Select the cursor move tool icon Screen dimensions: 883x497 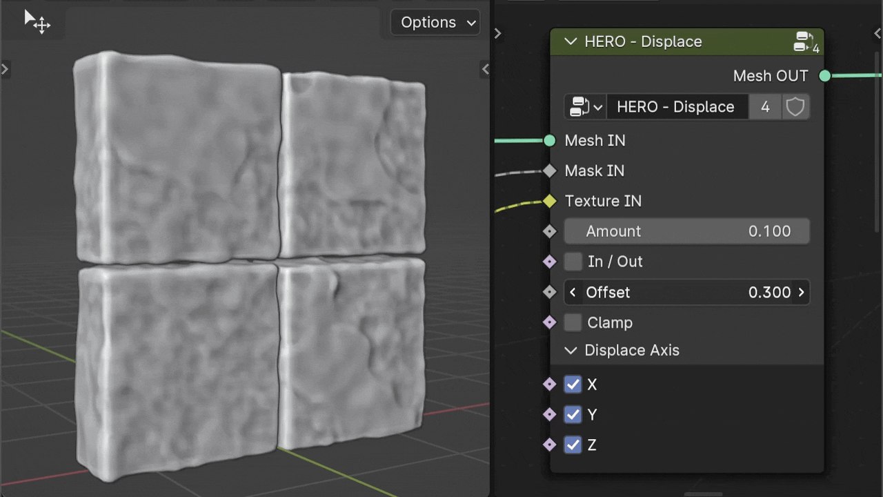38,22
